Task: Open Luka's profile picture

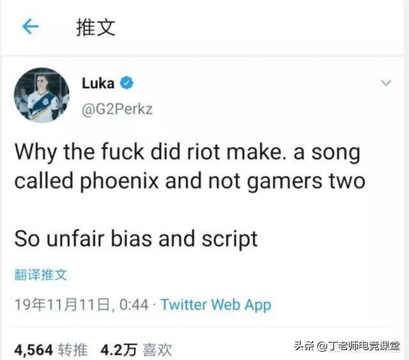Action: coord(42,95)
